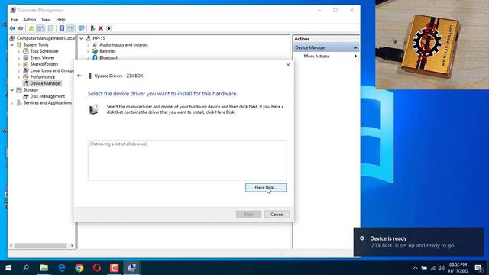Collapse the Storage node

pos(12,90)
